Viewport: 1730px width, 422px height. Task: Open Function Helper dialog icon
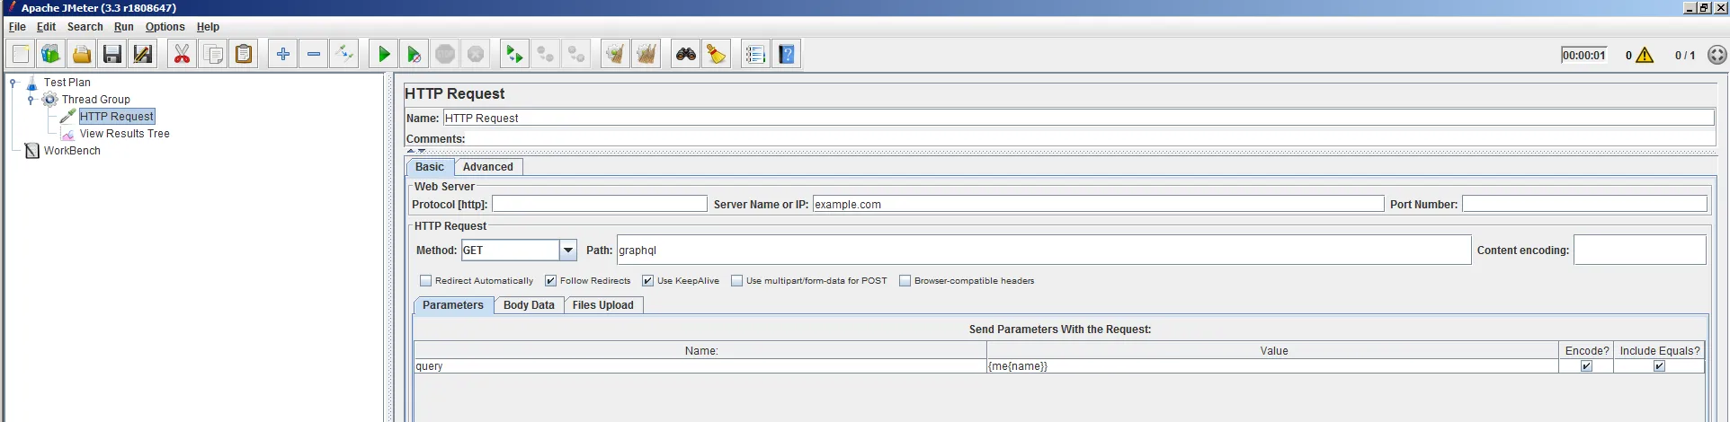coord(756,54)
